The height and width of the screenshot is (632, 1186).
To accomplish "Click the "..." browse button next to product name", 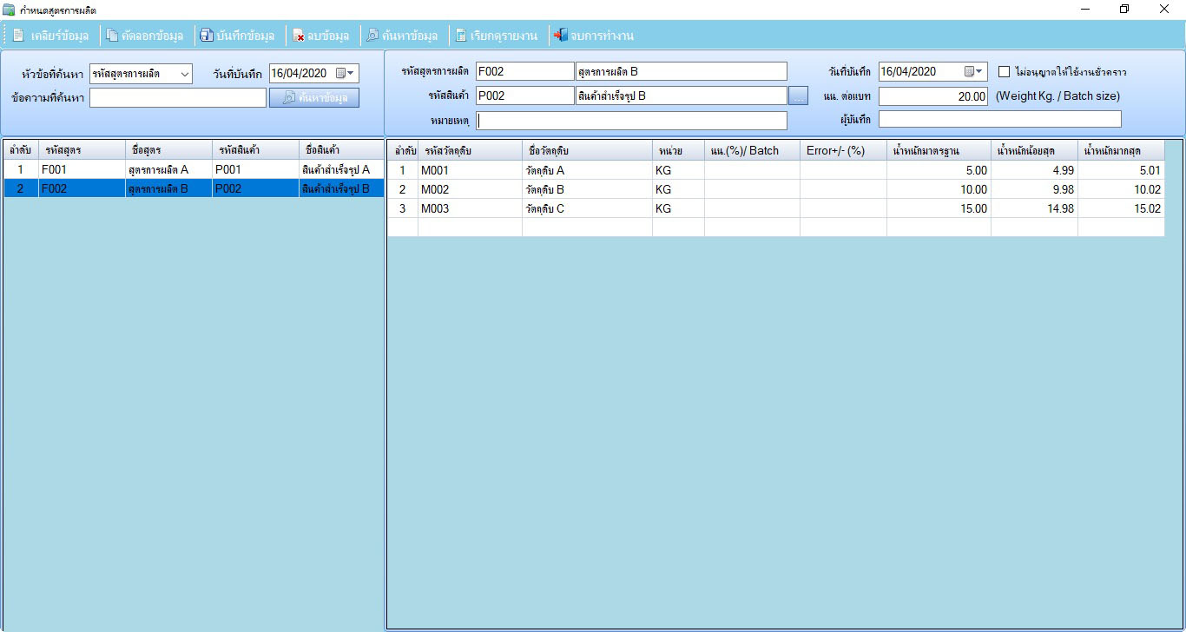I will (x=798, y=96).
